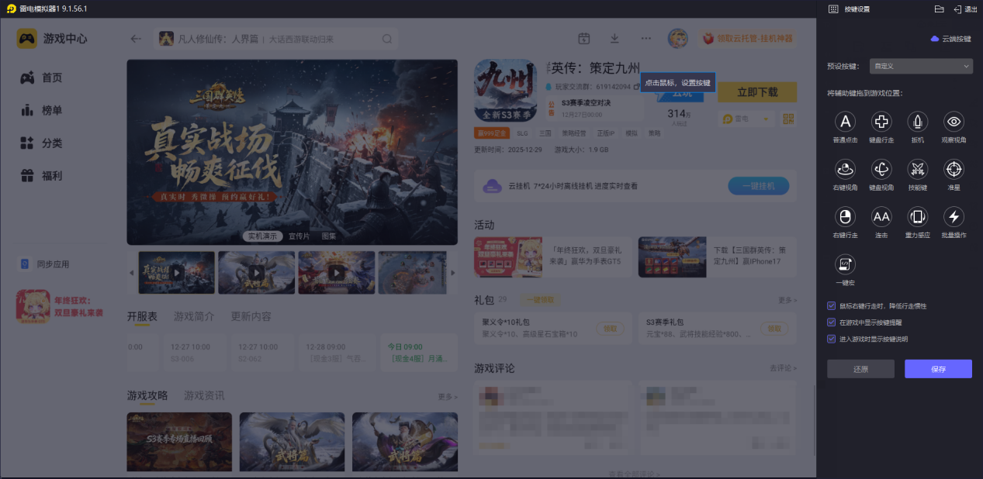Expand 更多 next to 礼包
Image resolution: width=983 pixels, height=479 pixels.
tap(787, 300)
